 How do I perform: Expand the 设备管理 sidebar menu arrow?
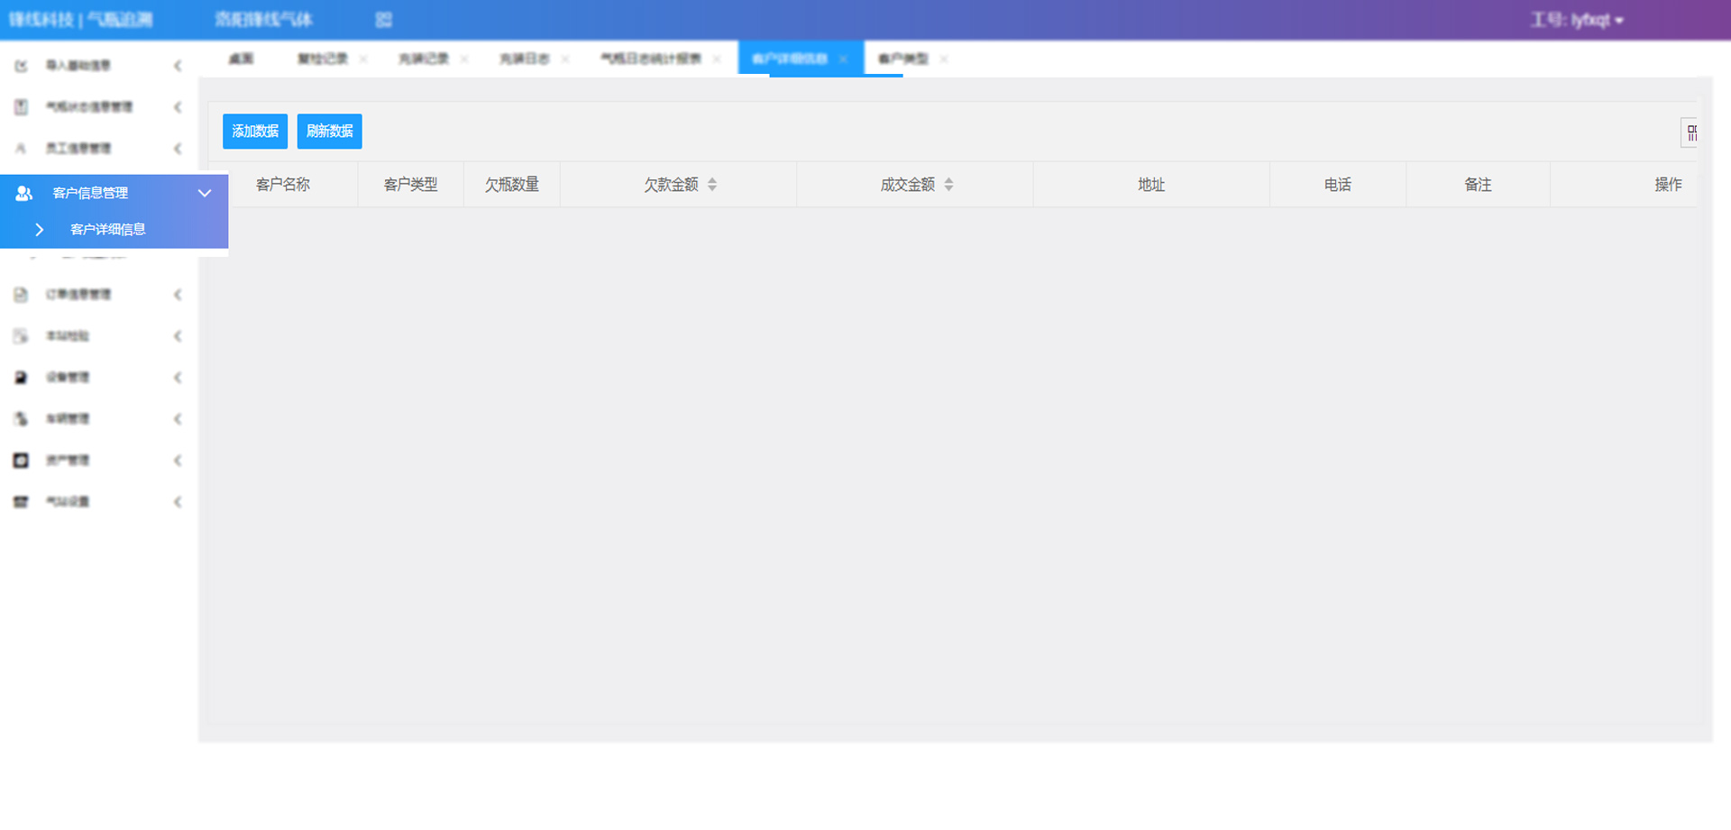(178, 378)
